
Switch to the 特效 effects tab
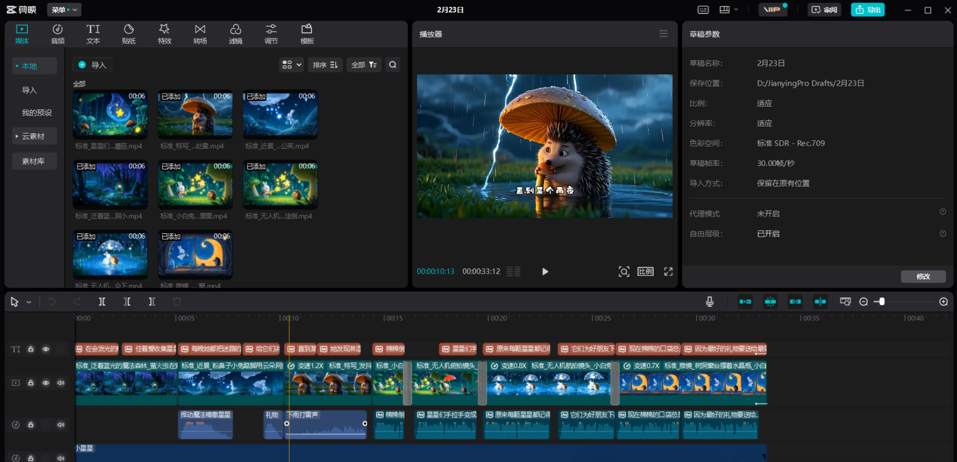click(165, 34)
